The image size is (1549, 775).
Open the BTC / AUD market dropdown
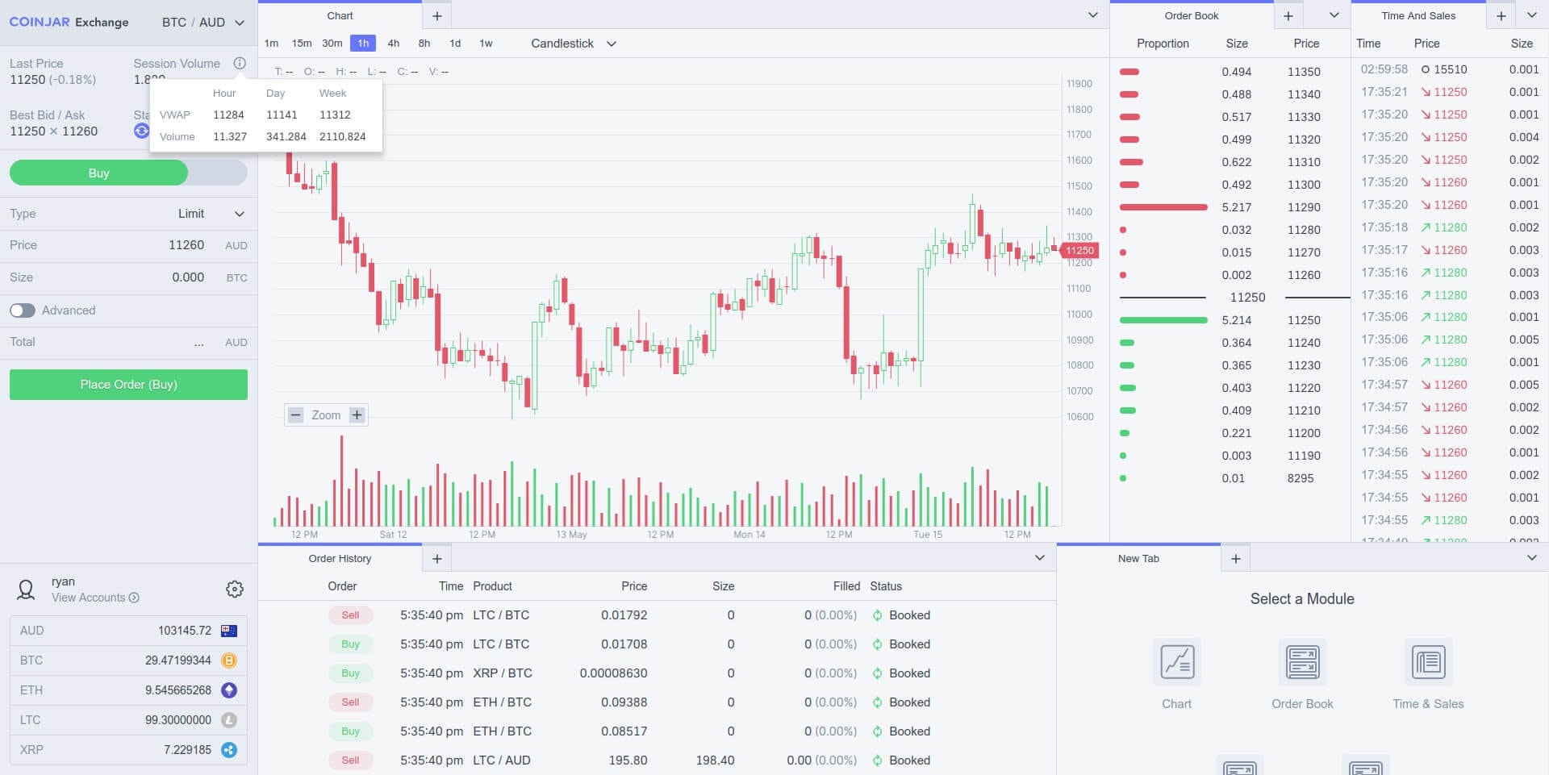pos(203,23)
